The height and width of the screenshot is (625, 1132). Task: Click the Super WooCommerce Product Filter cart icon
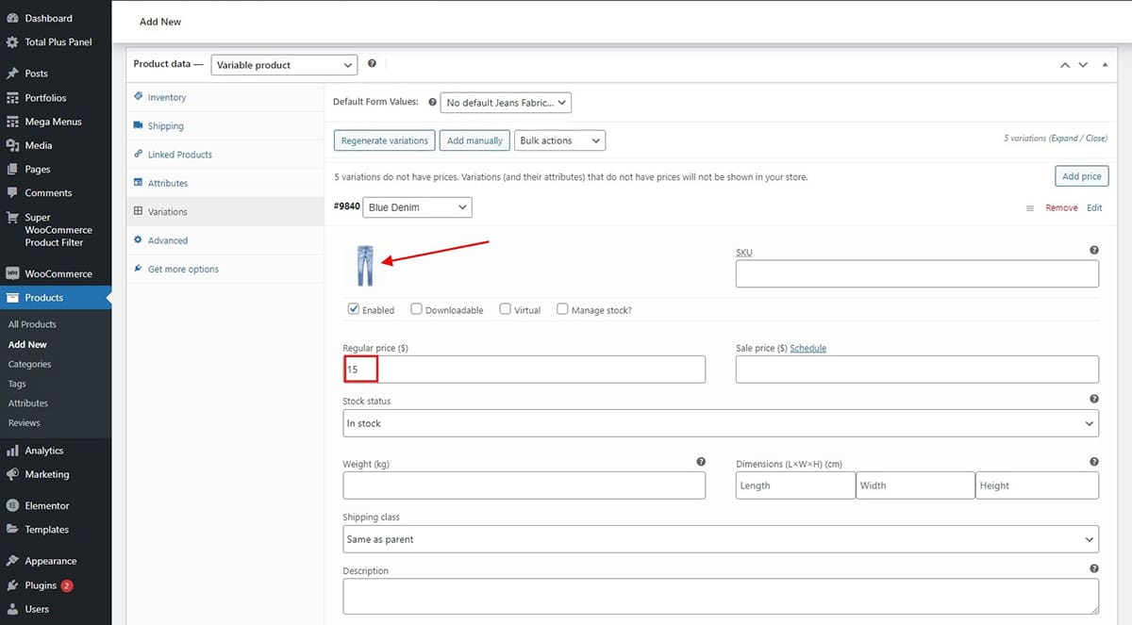pos(12,218)
